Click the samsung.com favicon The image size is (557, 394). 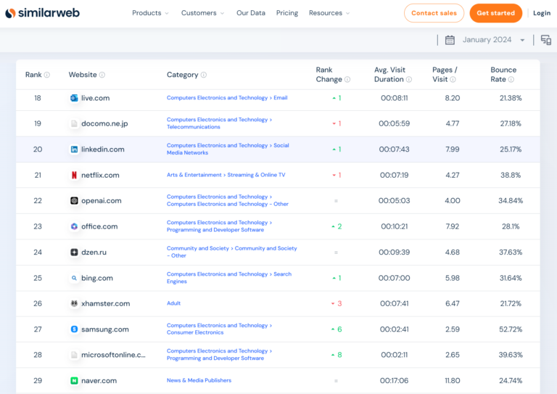coord(74,329)
